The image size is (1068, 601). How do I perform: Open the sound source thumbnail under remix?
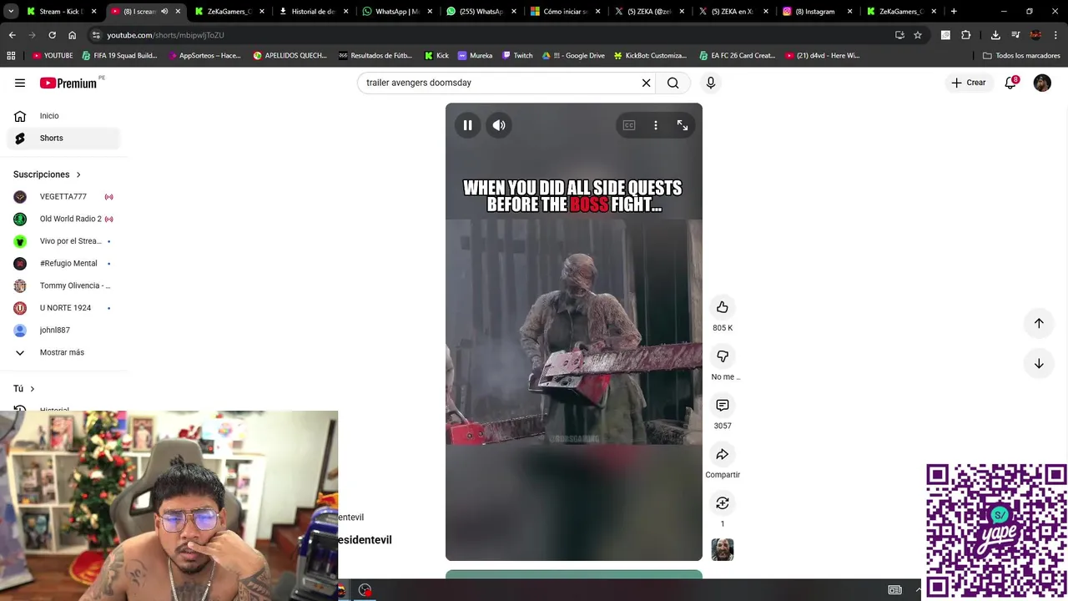pos(723,549)
